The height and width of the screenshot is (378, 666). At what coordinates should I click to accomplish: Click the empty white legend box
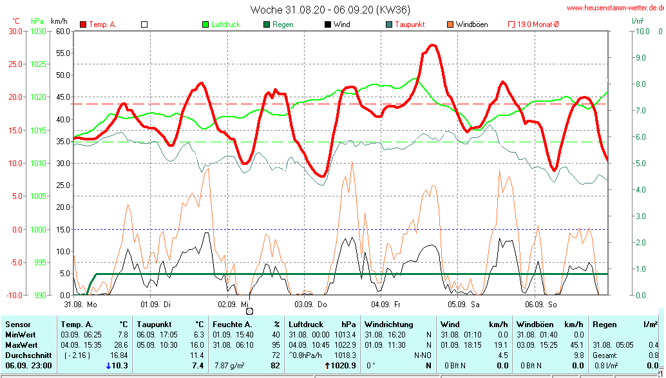(x=144, y=24)
